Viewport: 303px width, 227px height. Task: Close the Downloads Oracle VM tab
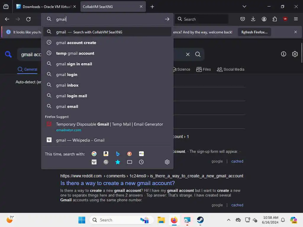[75, 7]
